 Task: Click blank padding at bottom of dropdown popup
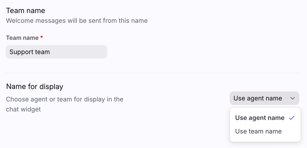(265, 139)
